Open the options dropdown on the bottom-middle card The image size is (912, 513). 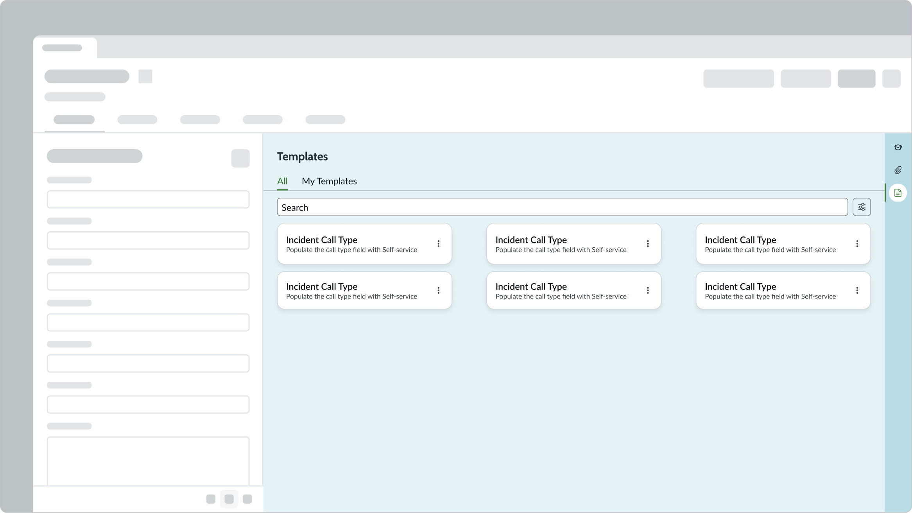click(x=647, y=290)
